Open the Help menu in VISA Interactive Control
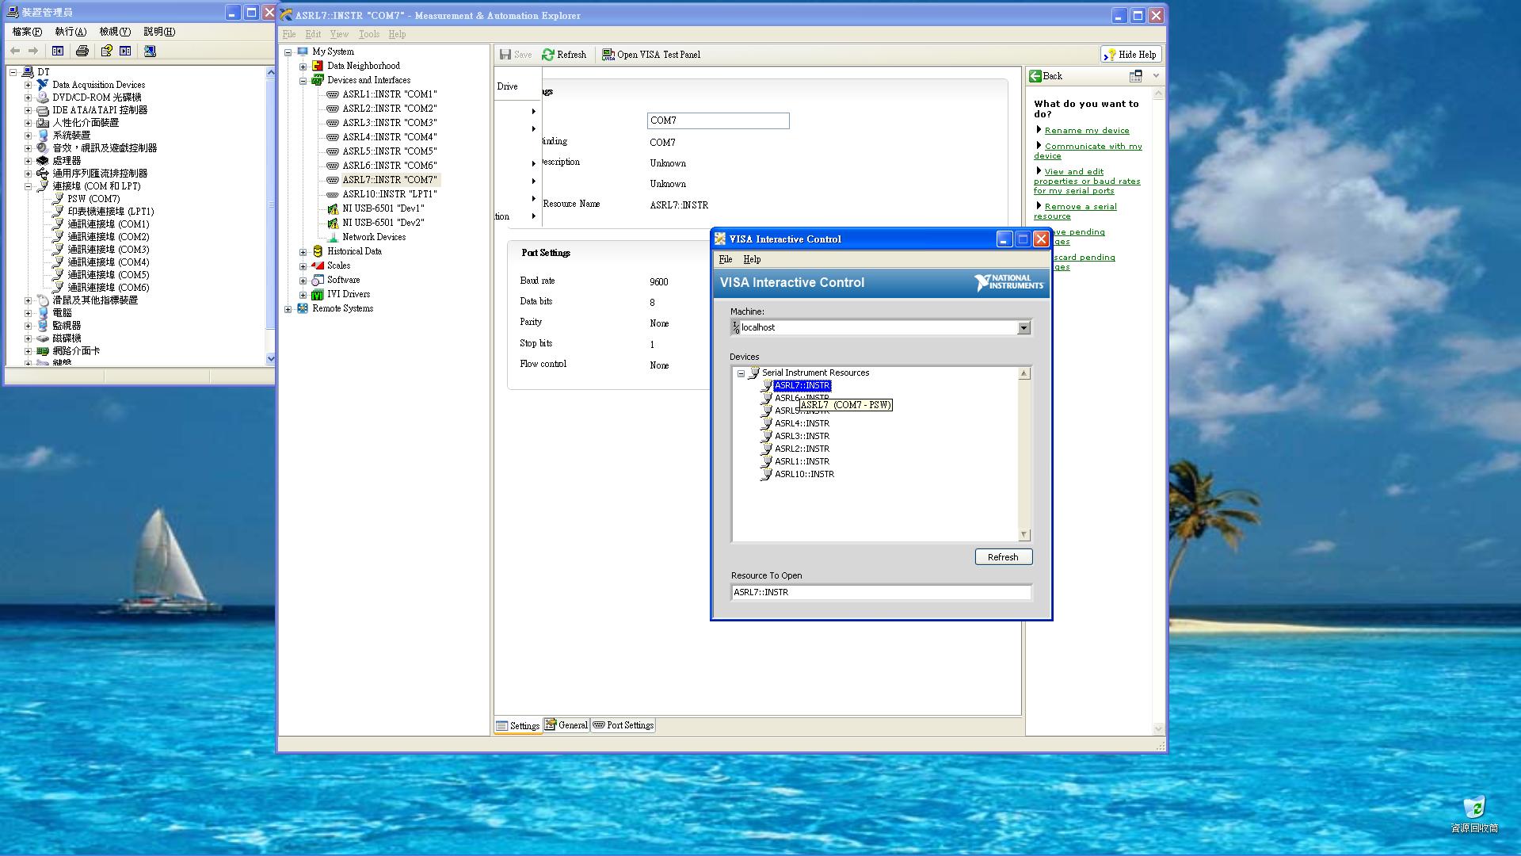 tap(752, 259)
